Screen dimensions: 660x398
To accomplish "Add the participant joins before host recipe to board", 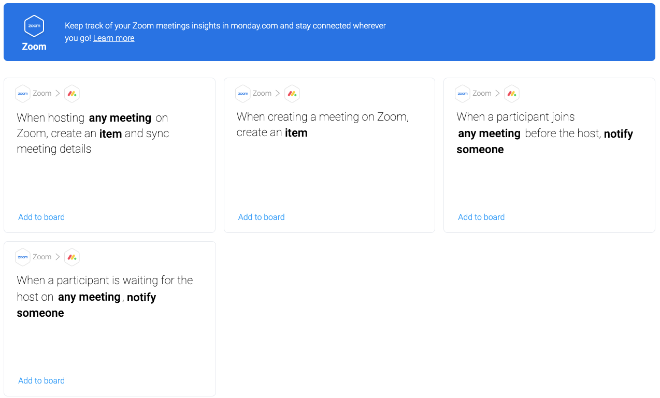I will tap(481, 217).
